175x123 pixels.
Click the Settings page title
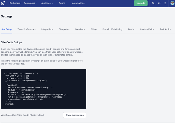[x=7, y=16]
